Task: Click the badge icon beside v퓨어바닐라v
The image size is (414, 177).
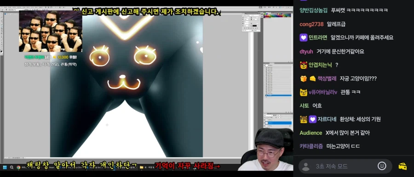Action: click(x=304, y=92)
